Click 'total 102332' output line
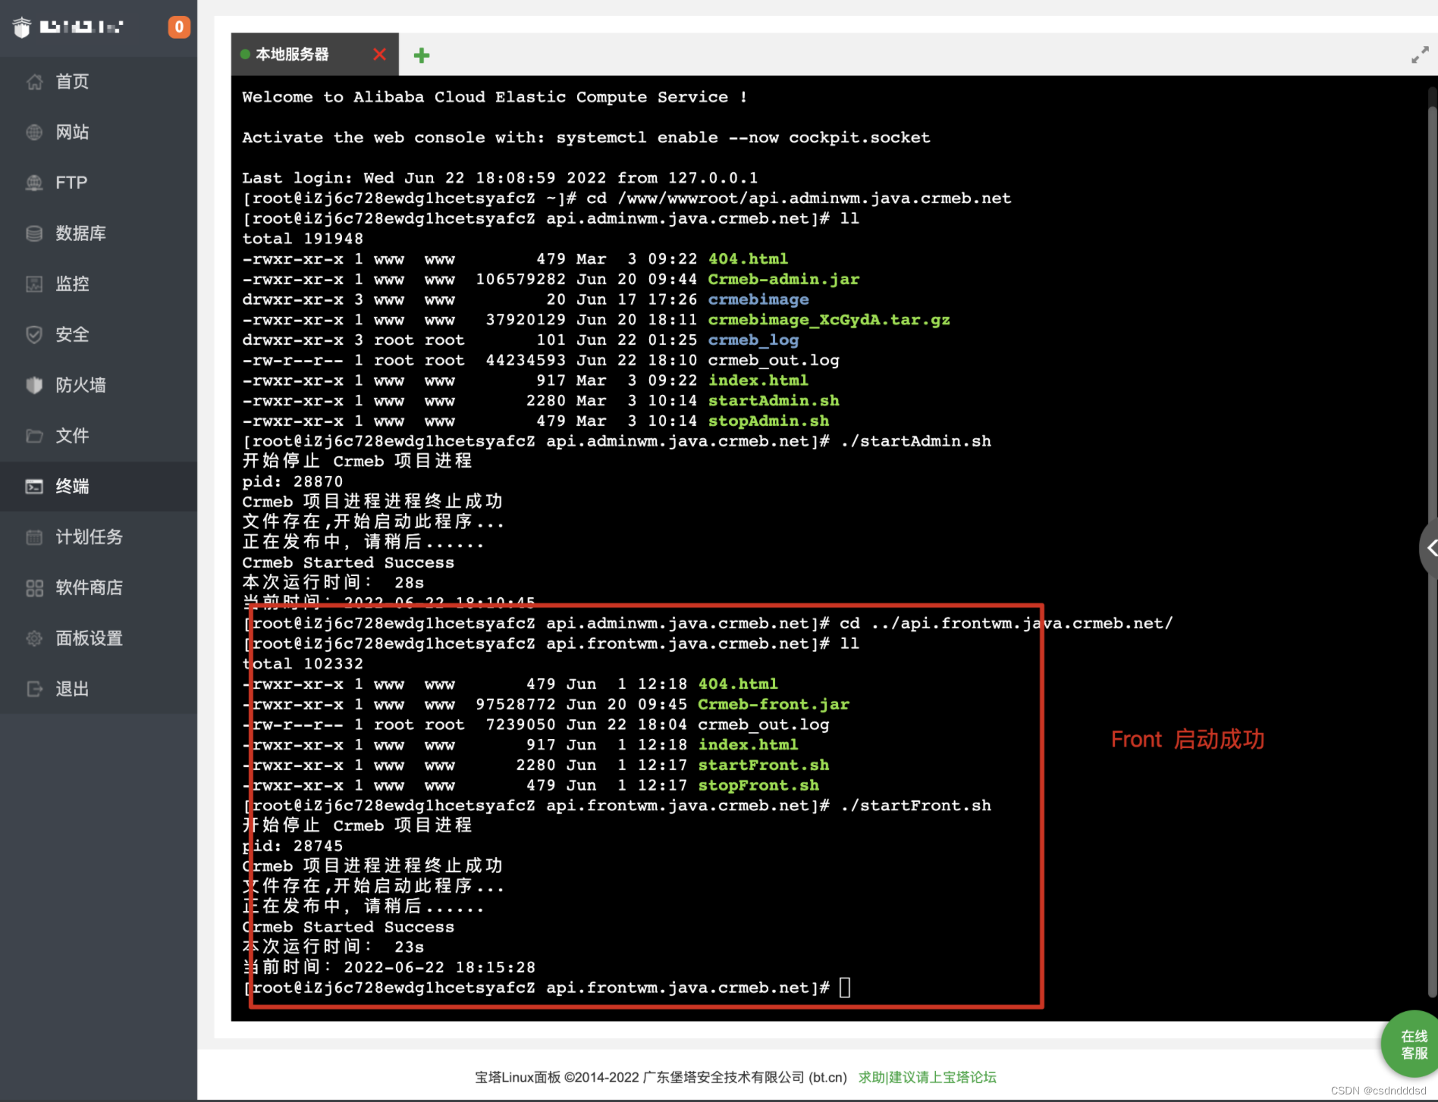1438x1102 pixels. (x=303, y=664)
